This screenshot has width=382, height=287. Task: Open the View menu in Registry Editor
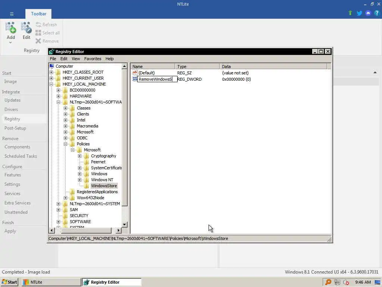click(x=76, y=59)
